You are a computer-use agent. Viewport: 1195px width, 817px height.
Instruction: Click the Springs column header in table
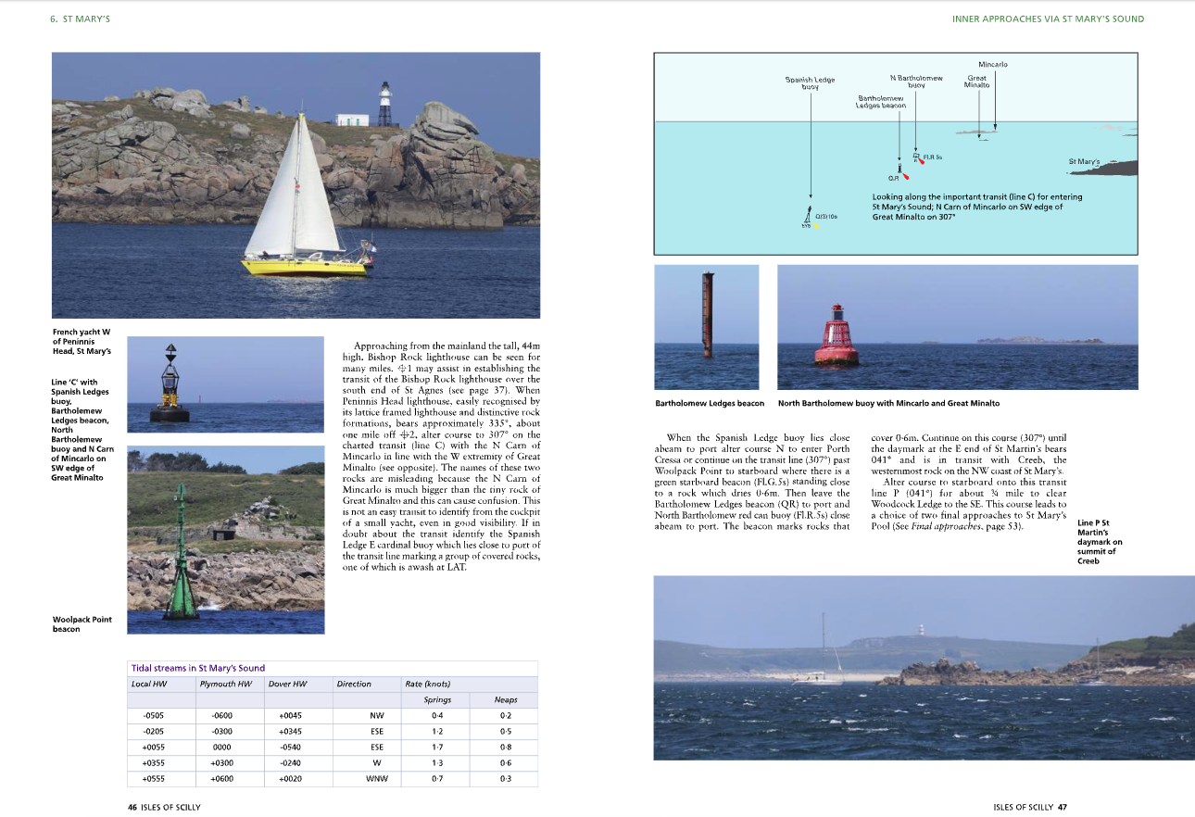(437, 699)
